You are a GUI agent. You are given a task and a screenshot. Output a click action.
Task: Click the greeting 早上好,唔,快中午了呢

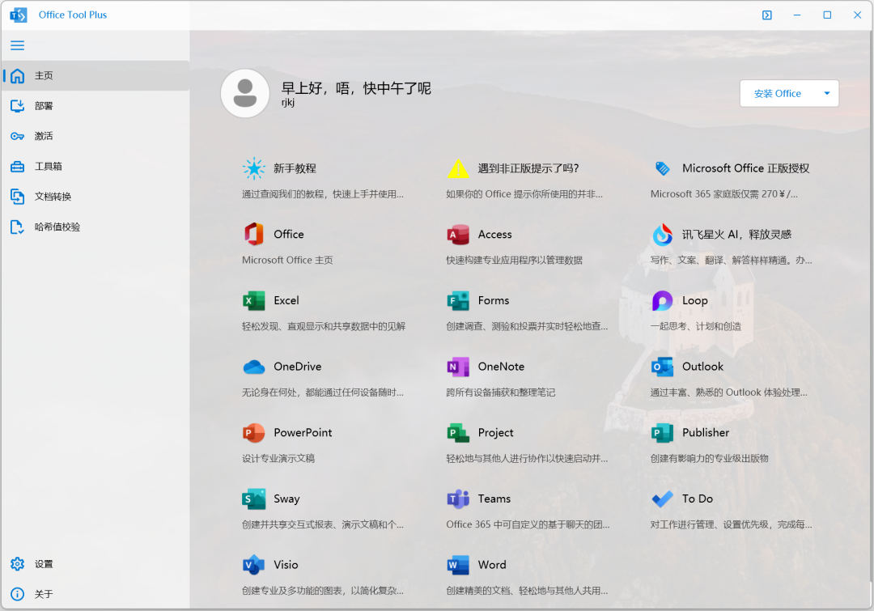pyautogui.click(x=356, y=88)
